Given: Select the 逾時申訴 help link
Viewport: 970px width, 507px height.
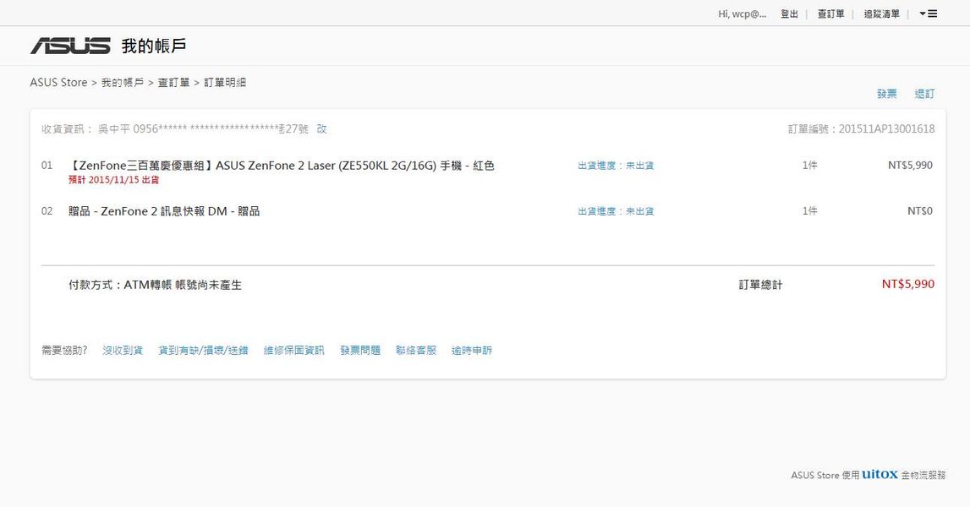Looking at the screenshot, I should pos(471,350).
